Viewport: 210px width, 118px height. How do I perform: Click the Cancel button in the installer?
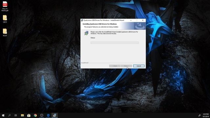pos(139,66)
